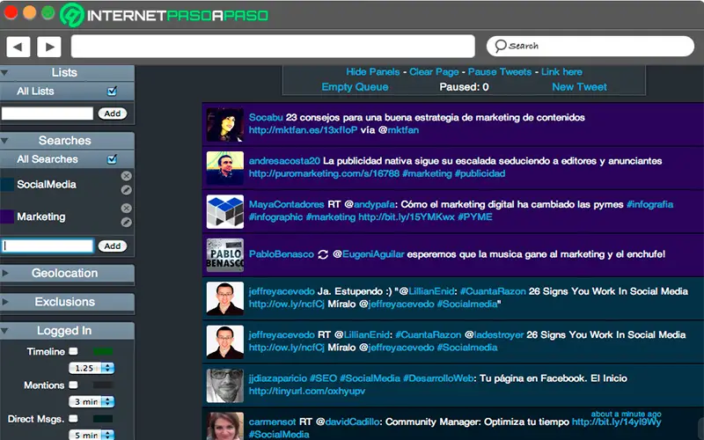This screenshot has width=704, height=440.
Task: Click the magnifier icon in the Search box
Action: pyautogui.click(x=500, y=46)
